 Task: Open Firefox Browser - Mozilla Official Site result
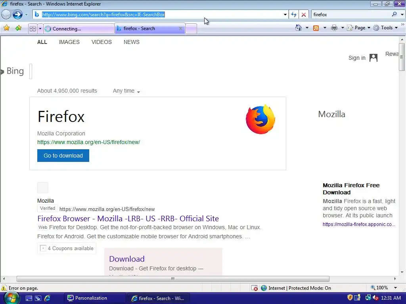128,218
